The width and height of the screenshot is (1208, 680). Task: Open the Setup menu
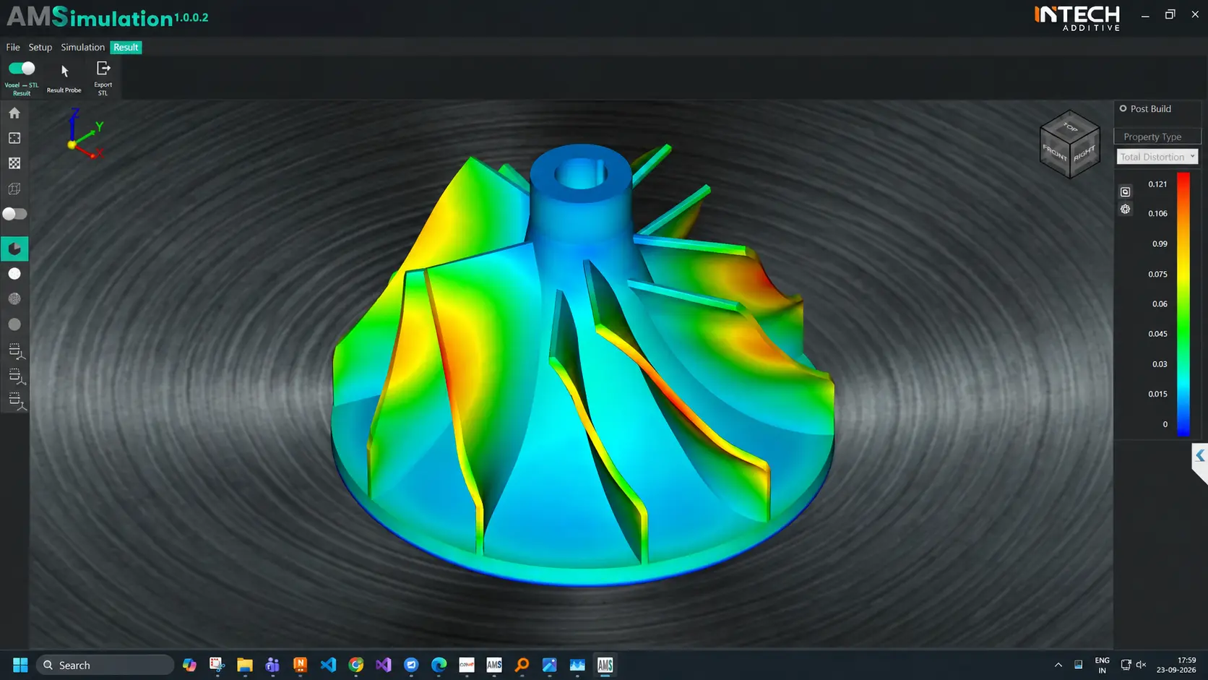40,47
